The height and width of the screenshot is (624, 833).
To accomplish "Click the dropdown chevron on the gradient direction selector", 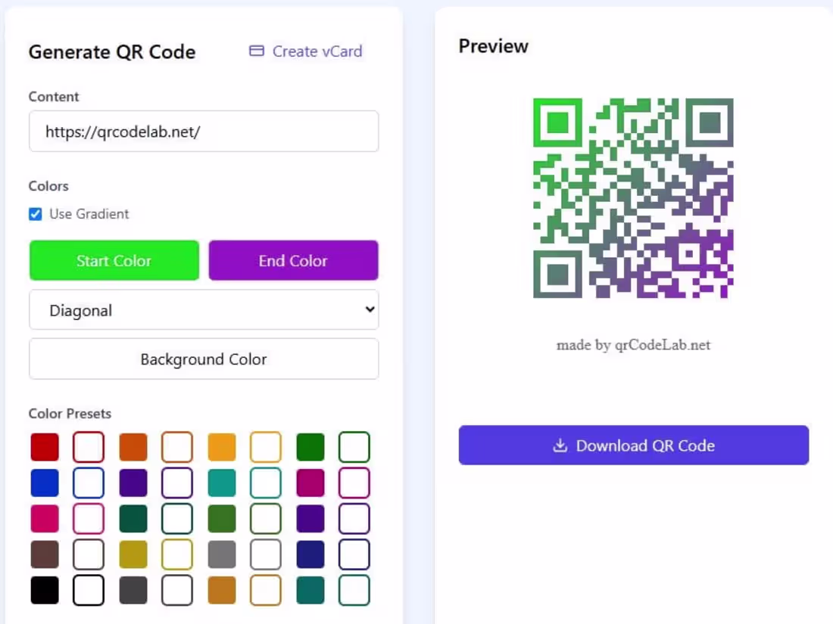I will point(369,309).
